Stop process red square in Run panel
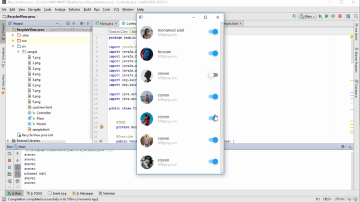 coord(10,160)
